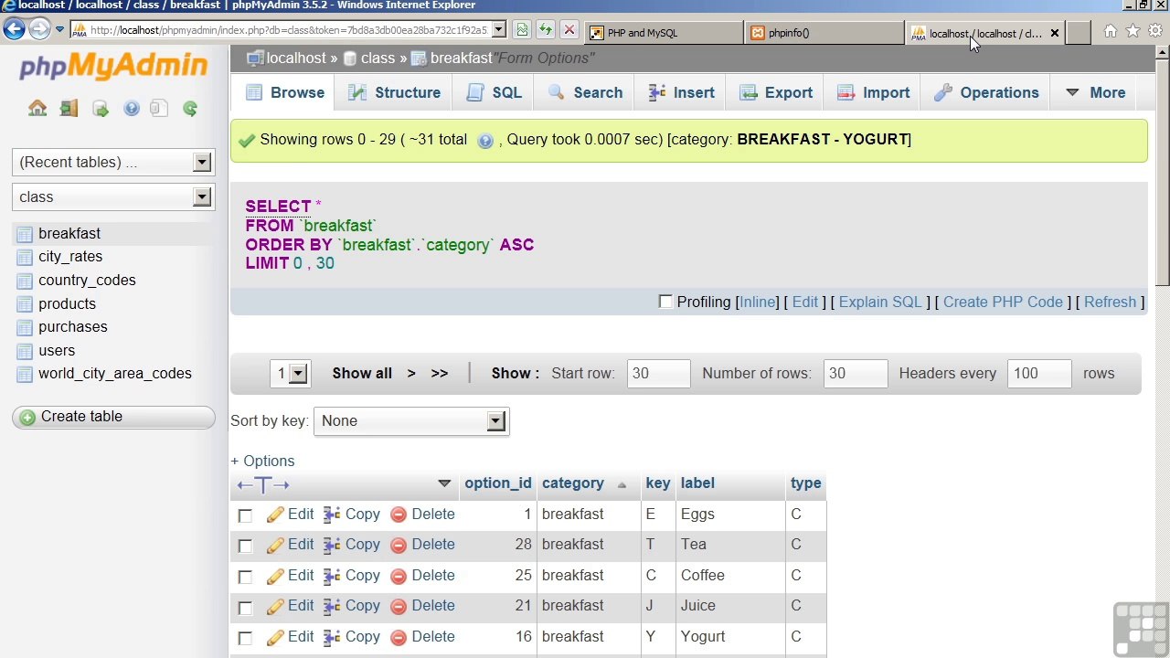Click the pencil Edit icon for Eggs row
The width and height of the screenshot is (1170, 658).
[x=275, y=515]
